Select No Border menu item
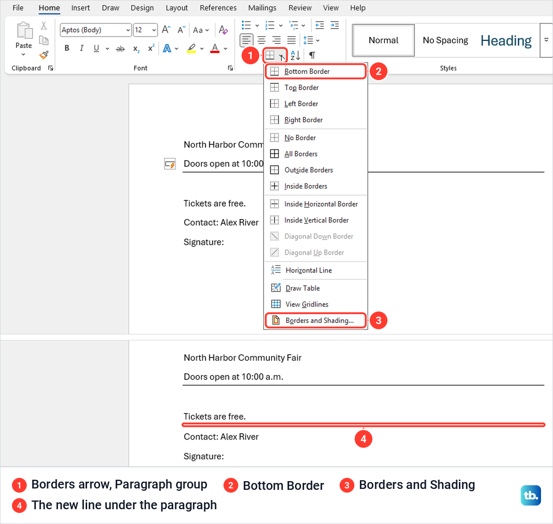This screenshot has width=553, height=524. pyautogui.click(x=316, y=138)
